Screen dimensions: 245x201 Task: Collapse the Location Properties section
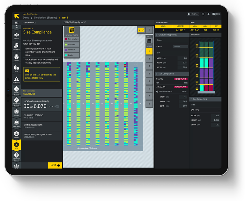tap(157, 35)
